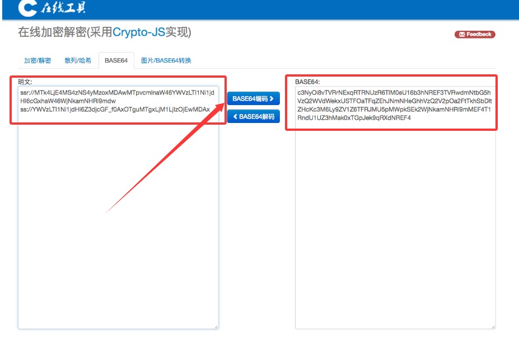Click the envelope icon in Feedback badge
Screen dimensions: 519x341
pyautogui.click(x=462, y=34)
